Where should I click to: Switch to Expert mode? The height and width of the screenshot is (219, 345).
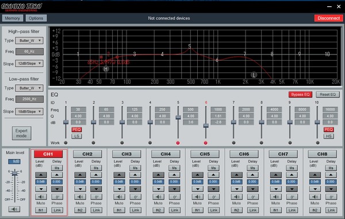pyautogui.click(x=22, y=133)
